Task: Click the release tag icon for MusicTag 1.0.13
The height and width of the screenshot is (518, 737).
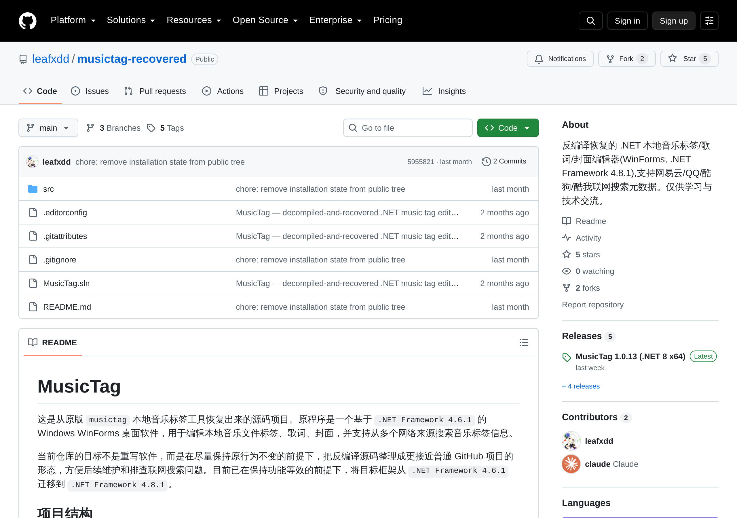Action: (567, 357)
